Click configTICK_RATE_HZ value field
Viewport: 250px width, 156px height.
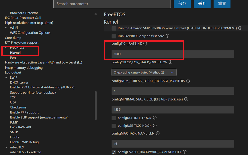click(173, 54)
